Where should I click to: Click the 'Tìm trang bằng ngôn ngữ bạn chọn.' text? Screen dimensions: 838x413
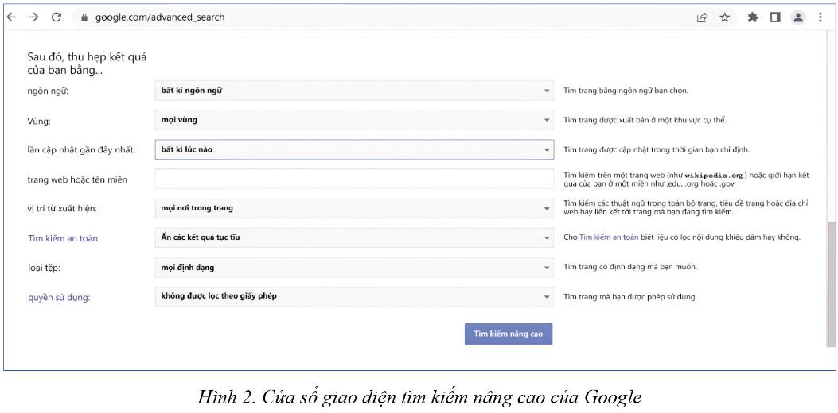626,91
